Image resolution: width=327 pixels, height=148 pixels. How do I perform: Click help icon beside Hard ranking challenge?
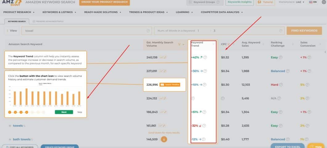[281, 85]
